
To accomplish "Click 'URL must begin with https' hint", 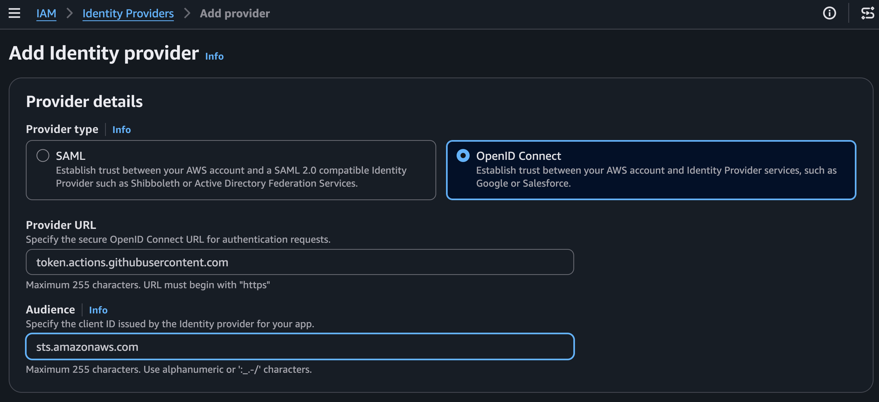I will coord(206,285).
